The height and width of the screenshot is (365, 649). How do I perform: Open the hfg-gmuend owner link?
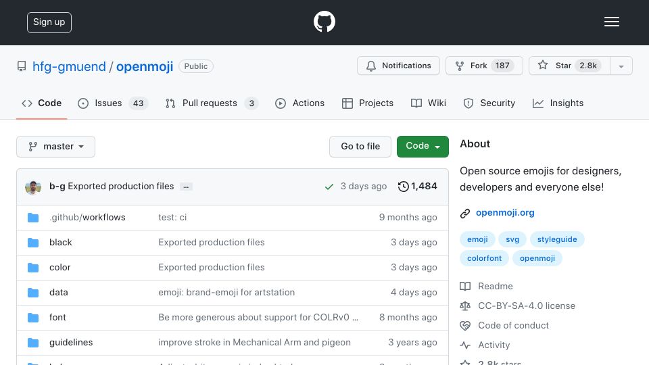(69, 66)
